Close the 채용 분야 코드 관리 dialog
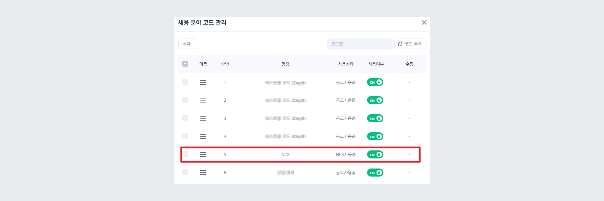604x201 pixels. click(x=424, y=23)
